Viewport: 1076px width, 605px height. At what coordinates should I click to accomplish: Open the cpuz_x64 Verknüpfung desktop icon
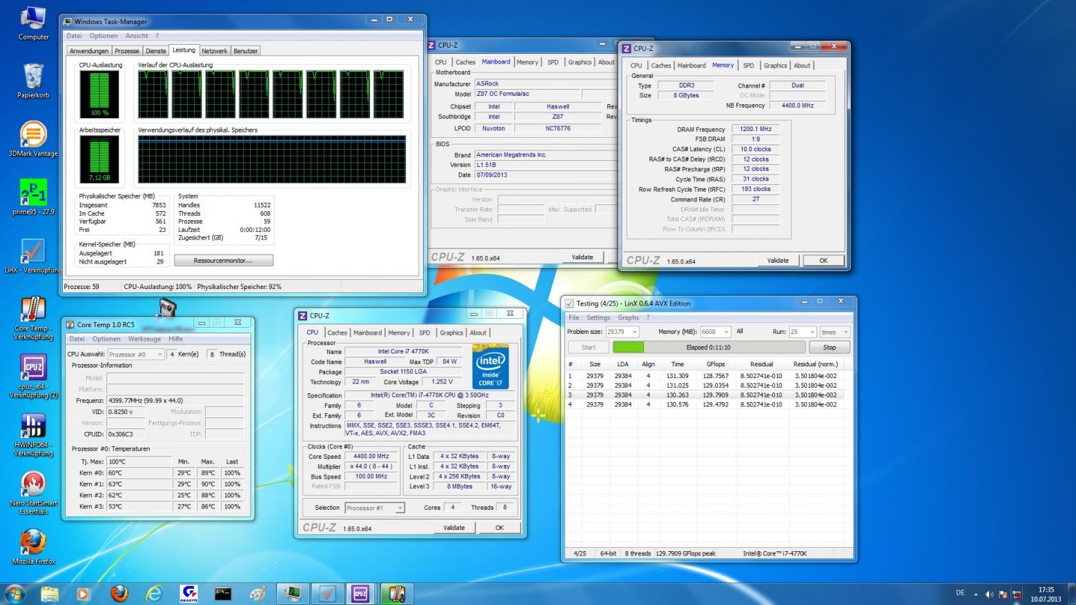[x=33, y=377]
